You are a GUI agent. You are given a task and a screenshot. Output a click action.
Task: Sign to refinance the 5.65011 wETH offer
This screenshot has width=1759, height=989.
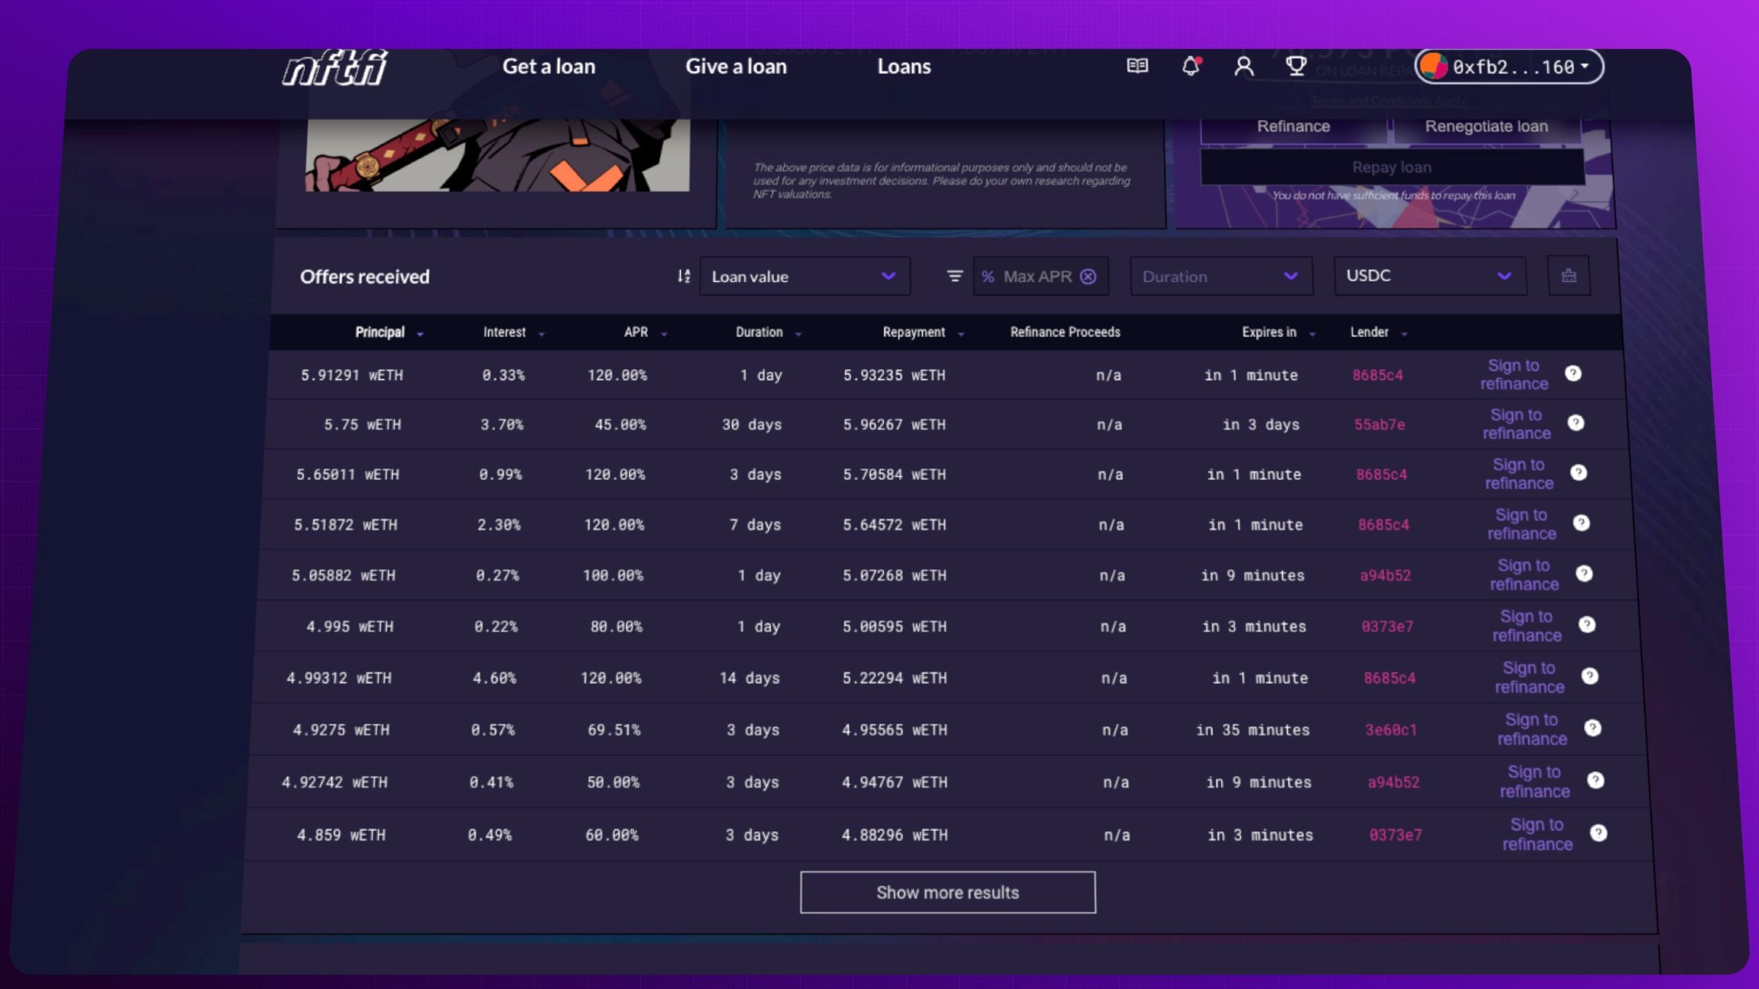(x=1519, y=474)
